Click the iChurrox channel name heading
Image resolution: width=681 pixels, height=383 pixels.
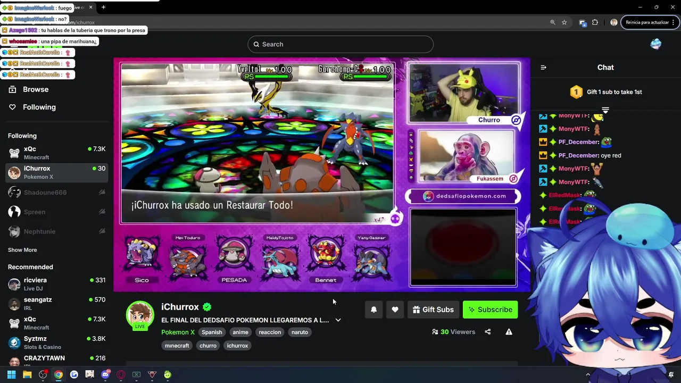coord(180,307)
